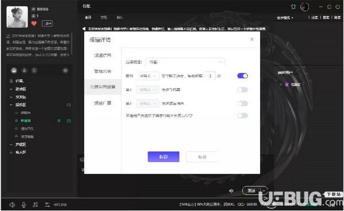Select the first sub-channel under 娱乐区

click(26, 113)
